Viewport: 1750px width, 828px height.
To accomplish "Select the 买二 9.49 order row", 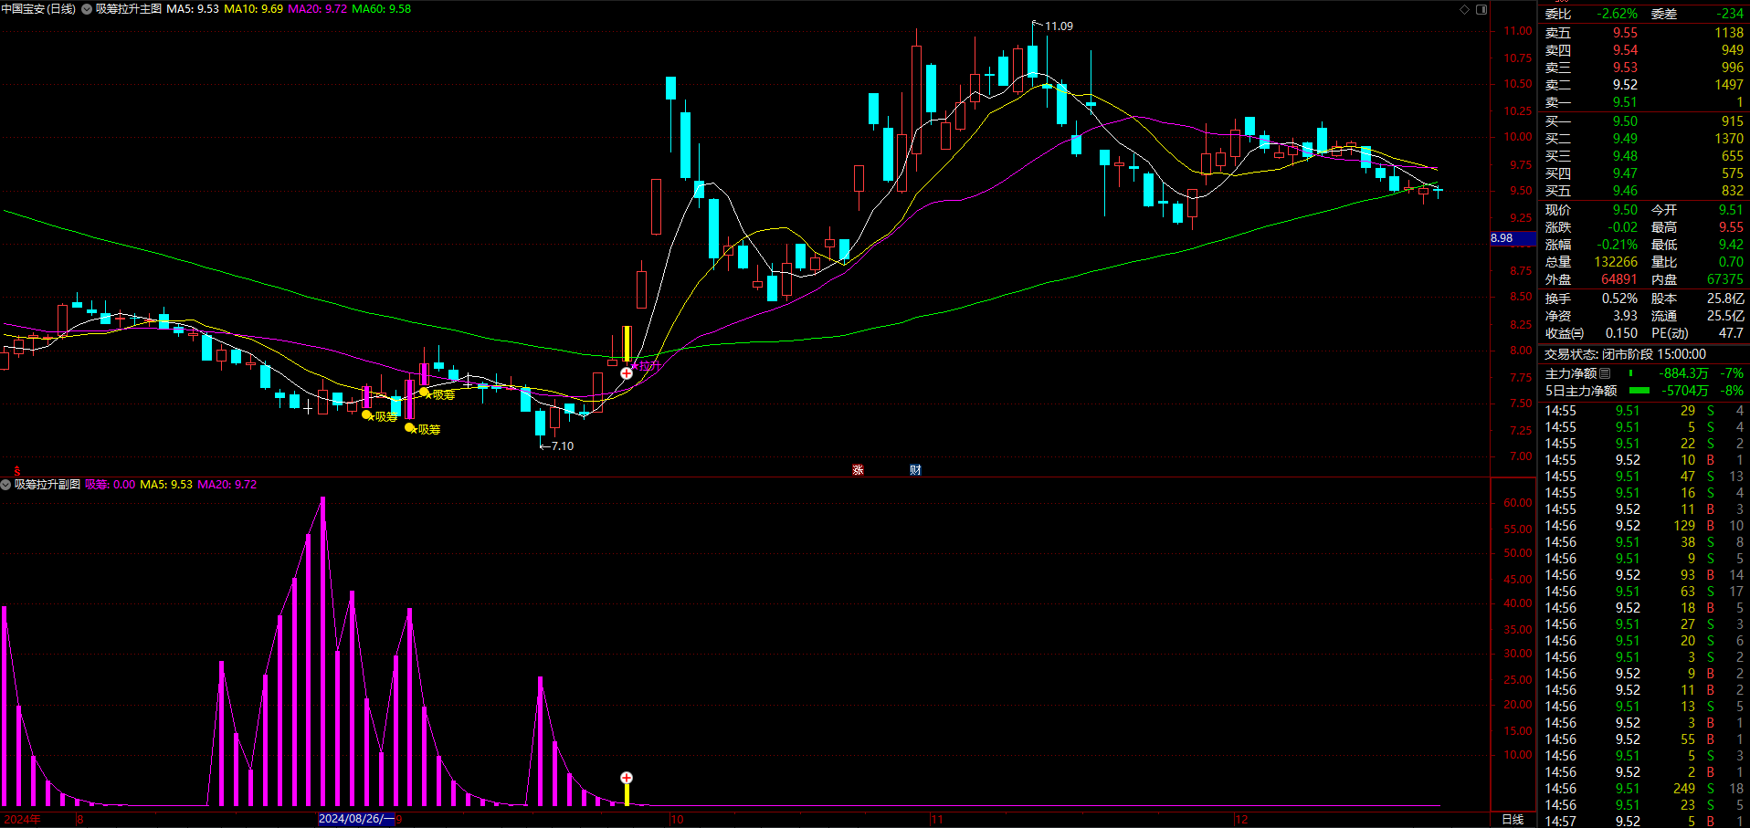I will click(1644, 139).
